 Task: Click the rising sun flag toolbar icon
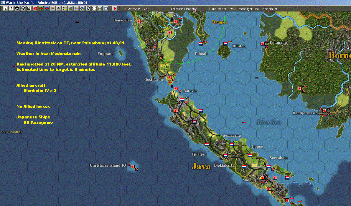coord(35,9)
